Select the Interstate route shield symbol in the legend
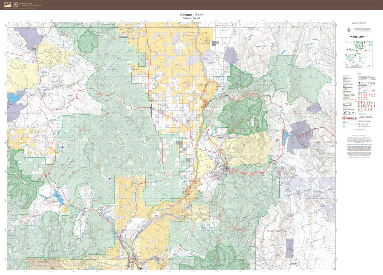This screenshot has width=383, height=275. tap(359, 82)
